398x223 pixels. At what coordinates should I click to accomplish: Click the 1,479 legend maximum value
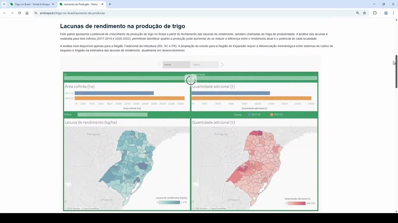(184, 202)
